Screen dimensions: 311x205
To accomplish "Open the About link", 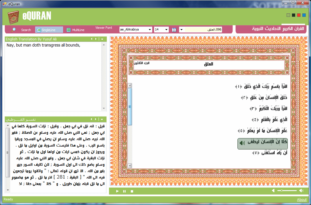I will point(302,200).
